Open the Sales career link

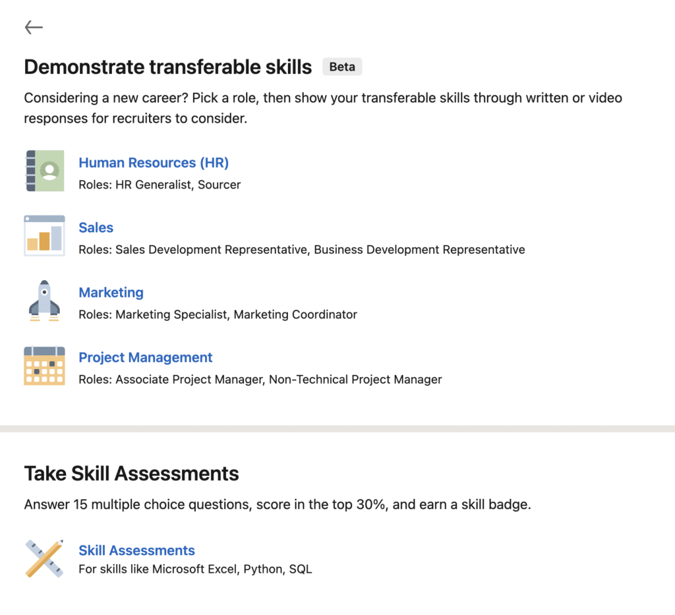tap(96, 227)
